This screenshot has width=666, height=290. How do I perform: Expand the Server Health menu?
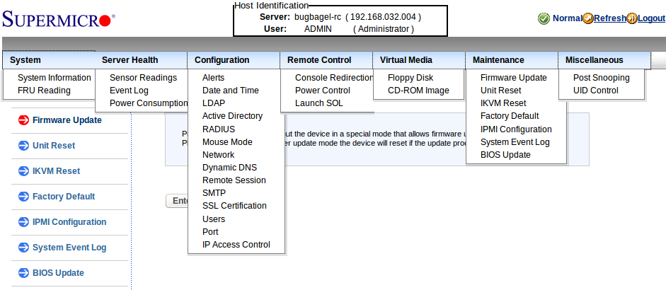coord(130,60)
